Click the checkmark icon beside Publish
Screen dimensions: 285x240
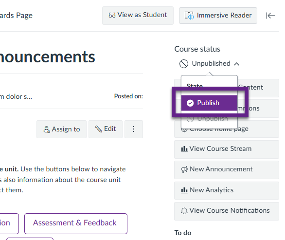coord(190,103)
